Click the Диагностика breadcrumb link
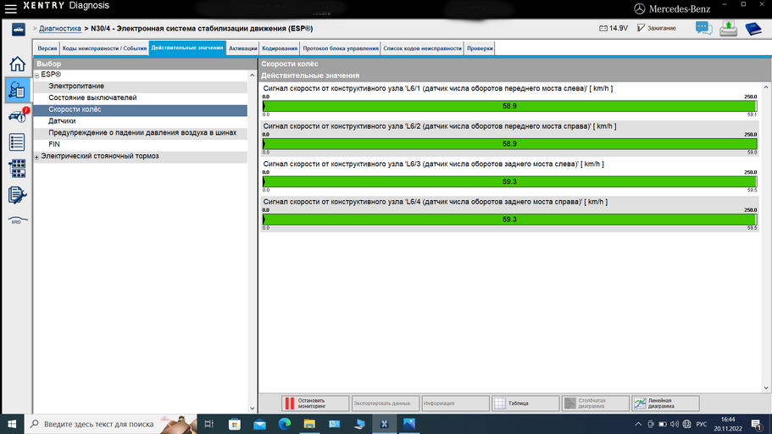Image resolution: width=772 pixels, height=434 pixels. point(60,29)
